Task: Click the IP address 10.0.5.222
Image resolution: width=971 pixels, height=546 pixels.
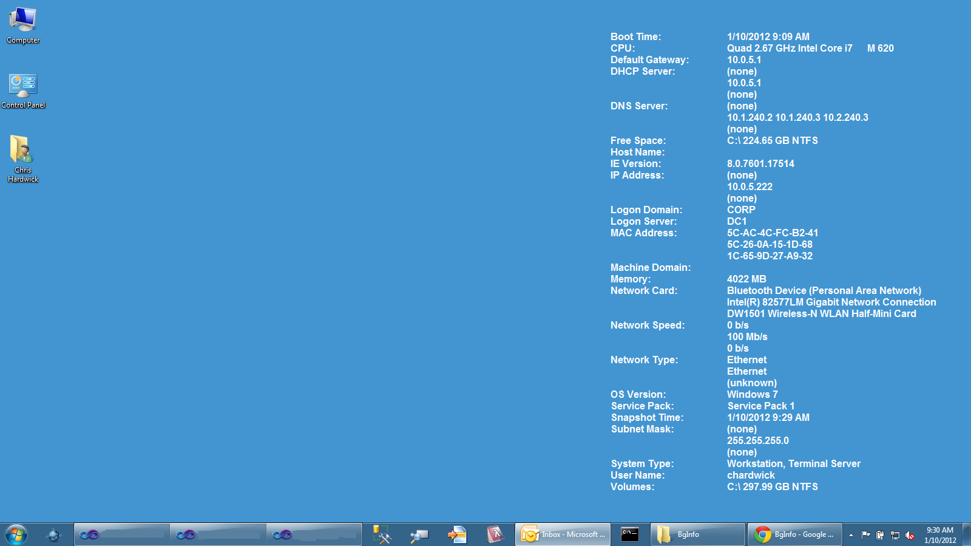Action: 749,186
